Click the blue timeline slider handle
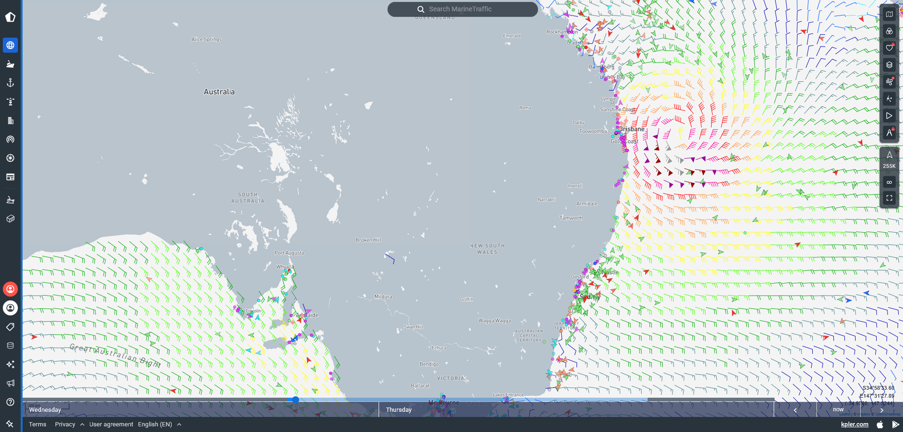The width and height of the screenshot is (903, 432). [x=295, y=400]
